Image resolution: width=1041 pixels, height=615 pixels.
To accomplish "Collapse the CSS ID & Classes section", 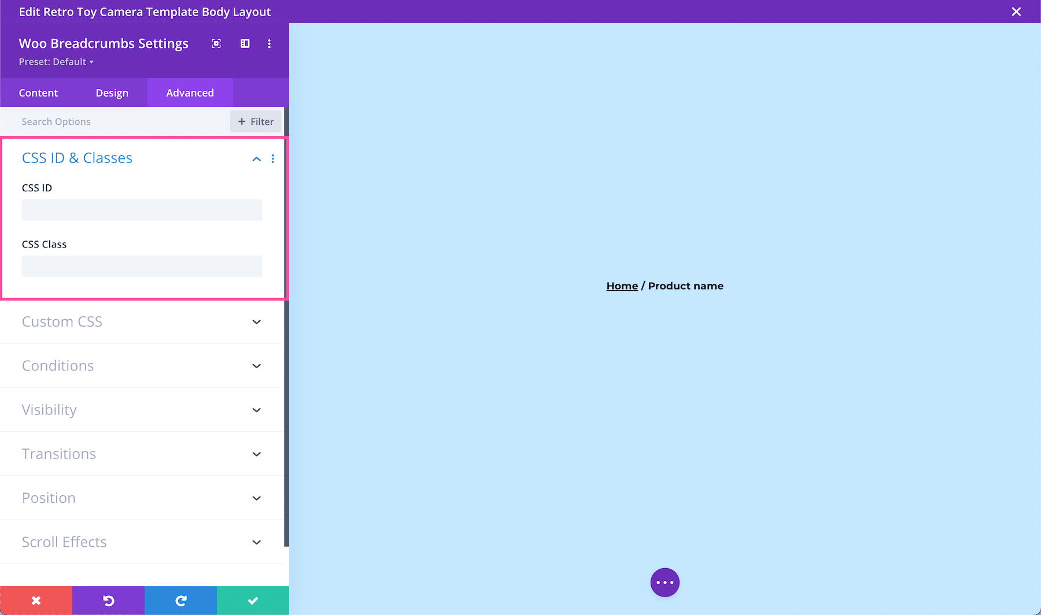I will 256,158.
